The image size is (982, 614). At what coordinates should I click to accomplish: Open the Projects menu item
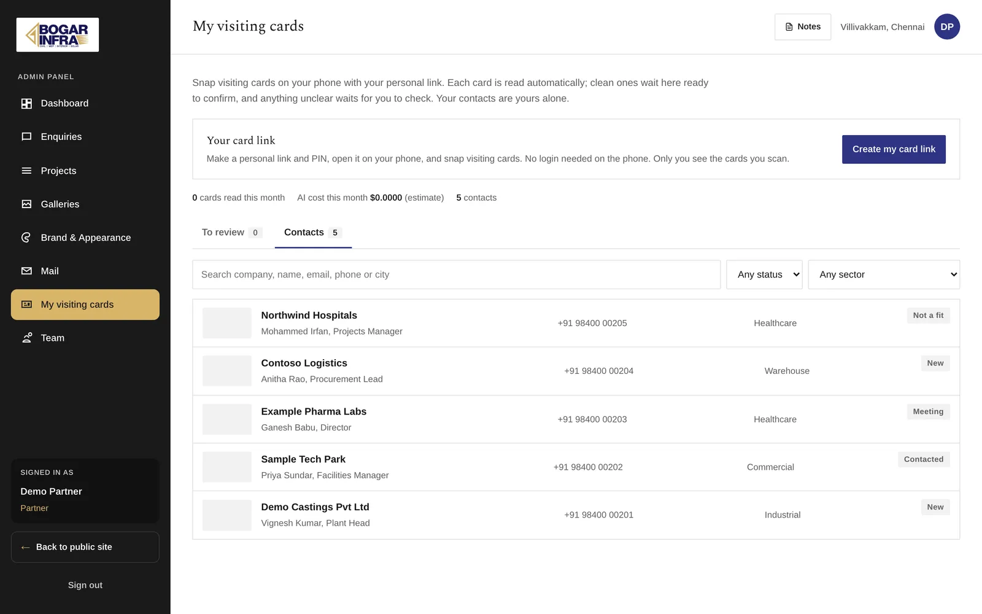click(85, 171)
